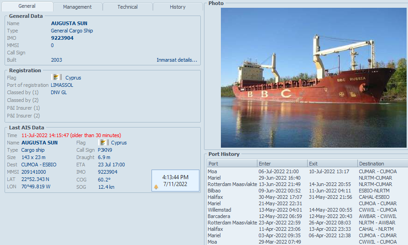Select built year 2003
The image size is (408, 245).
[57, 60]
